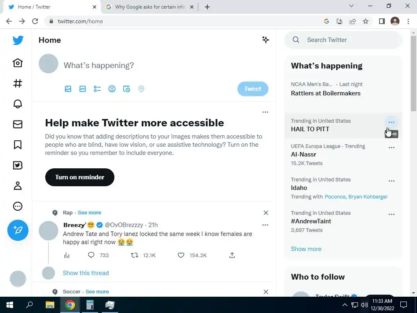417x313 pixels.
Task: Open Messages envelope icon
Action: [18, 124]
